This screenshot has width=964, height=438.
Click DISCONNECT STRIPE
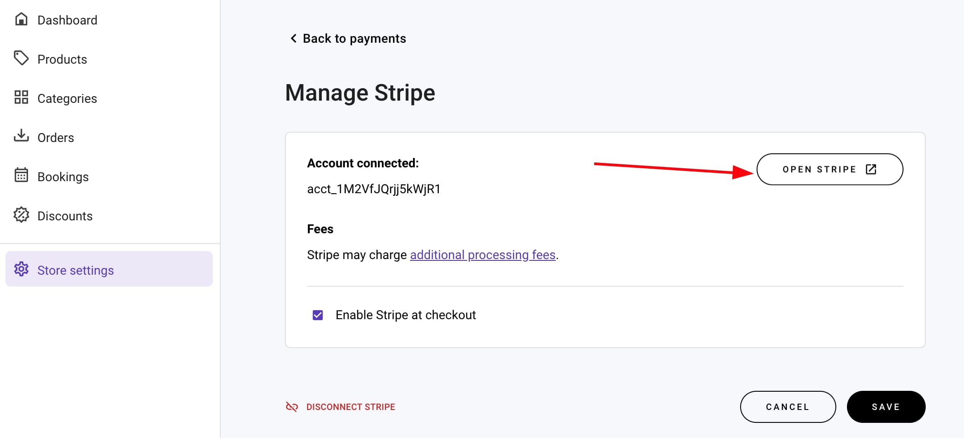[350, 406]
